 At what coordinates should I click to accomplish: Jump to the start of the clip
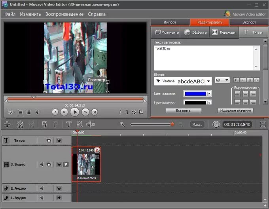pos(55,112)
